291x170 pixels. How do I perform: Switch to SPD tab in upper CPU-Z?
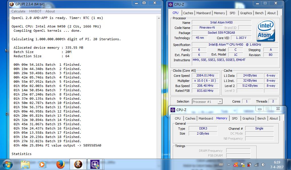coord(232,13)
